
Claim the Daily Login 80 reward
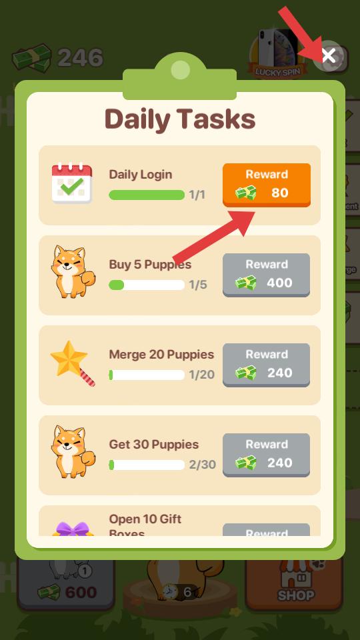click(x=267, y=185)
